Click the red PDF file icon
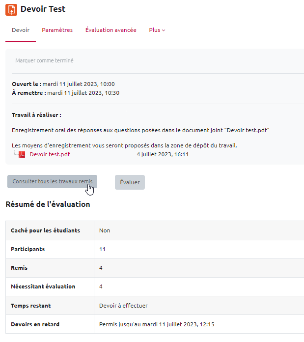The image size is (304, 342). point(22,154)
